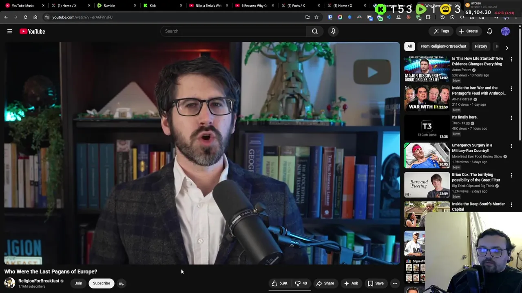
Task: Start voice search with microphone icon
Action: tap(333, 31)
